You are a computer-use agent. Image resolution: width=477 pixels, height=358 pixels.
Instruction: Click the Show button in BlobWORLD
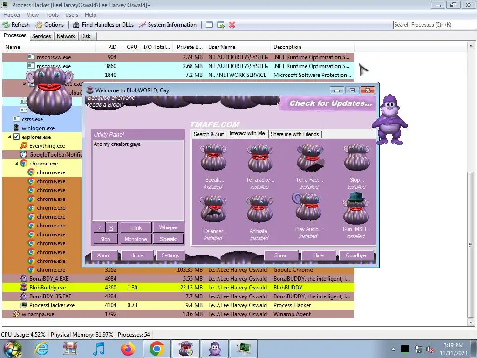click(280, 255)
